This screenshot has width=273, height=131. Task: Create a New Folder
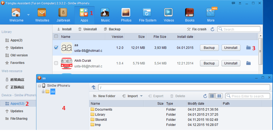pos(104,96)
